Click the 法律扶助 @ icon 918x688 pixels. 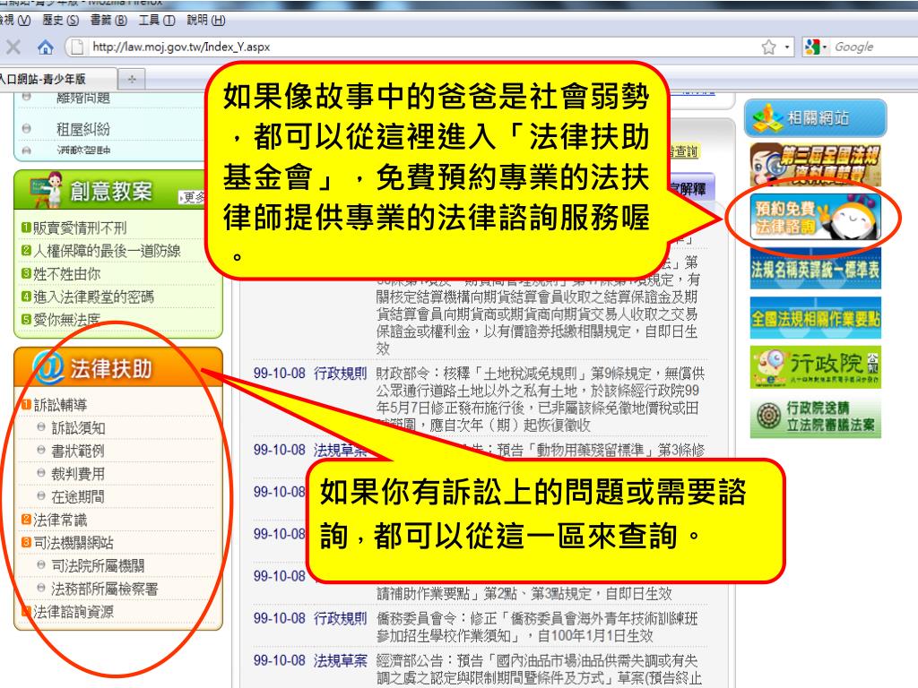pos(48,368)
